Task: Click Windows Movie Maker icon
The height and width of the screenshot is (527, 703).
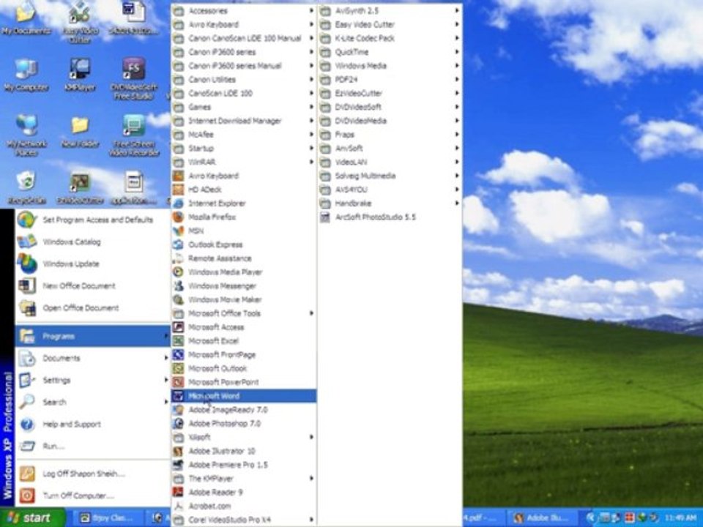Action: 179,299
